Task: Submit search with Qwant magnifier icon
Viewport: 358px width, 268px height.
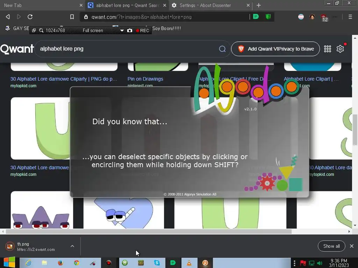Action: click(x=222, y=49)
